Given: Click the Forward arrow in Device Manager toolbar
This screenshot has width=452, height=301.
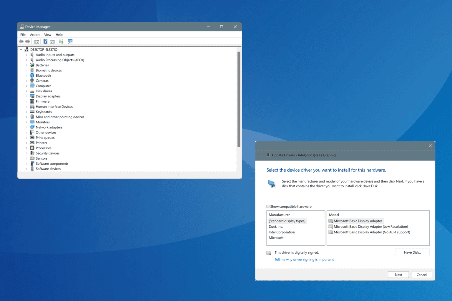Looking at the screenshot, I should pos(28,41).
